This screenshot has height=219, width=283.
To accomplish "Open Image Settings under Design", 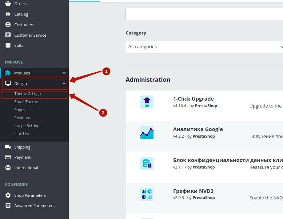I will (28, 126).
